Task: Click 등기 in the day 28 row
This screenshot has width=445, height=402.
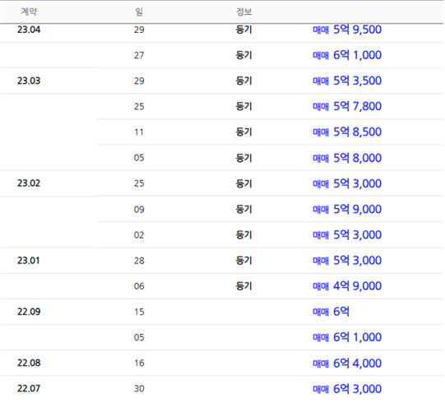Action: coord(243,261)
